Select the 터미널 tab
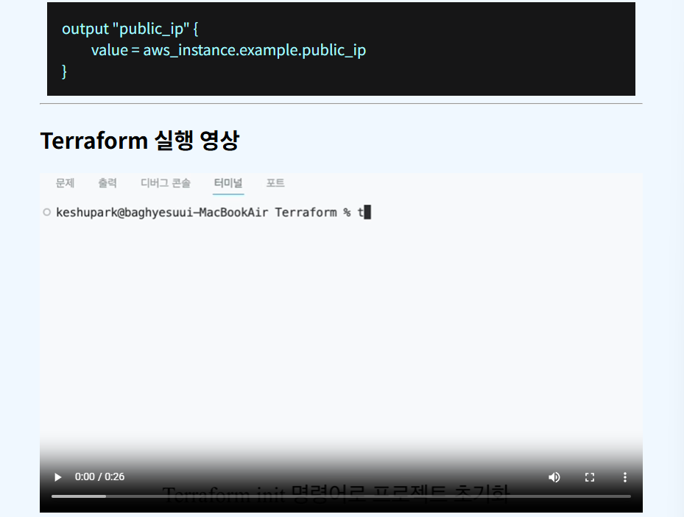Screen dimensions: 684x517 [x=228, y=183]
